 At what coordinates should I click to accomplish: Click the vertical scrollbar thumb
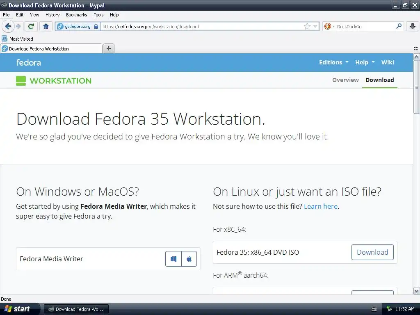(416, 87)
